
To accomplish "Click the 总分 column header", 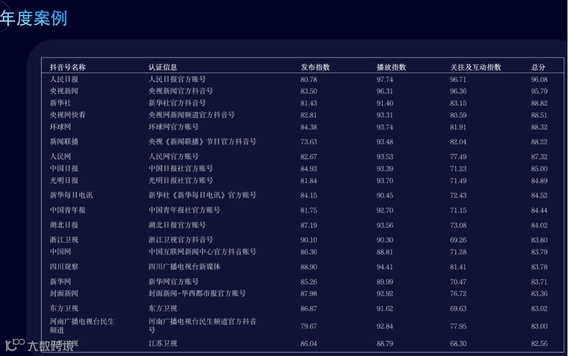I will (x=538, y=67).
